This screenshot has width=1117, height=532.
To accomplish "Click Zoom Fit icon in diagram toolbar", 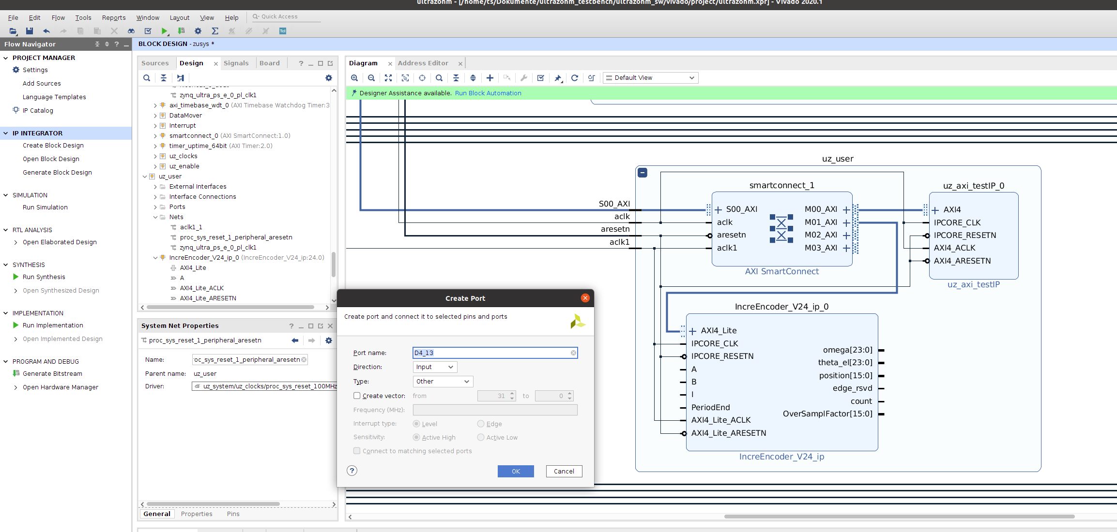I will pyautogui.click(x=388, y=78).
